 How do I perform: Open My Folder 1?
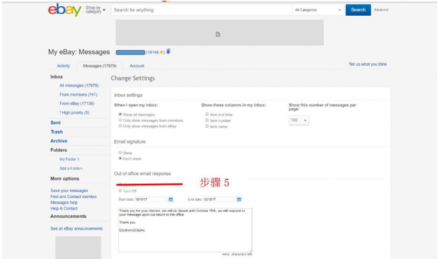click(69, 159)
